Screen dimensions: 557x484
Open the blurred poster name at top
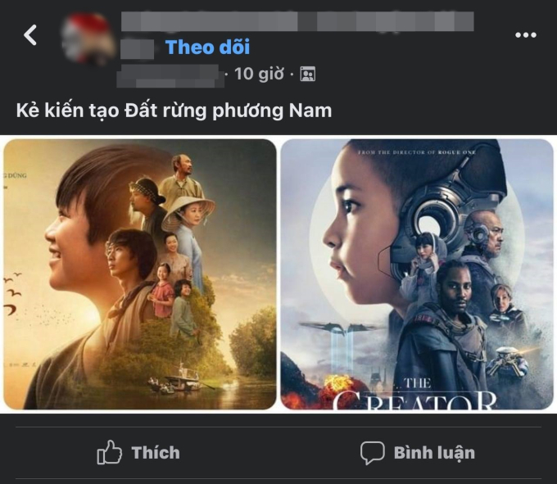coord(297,21)
